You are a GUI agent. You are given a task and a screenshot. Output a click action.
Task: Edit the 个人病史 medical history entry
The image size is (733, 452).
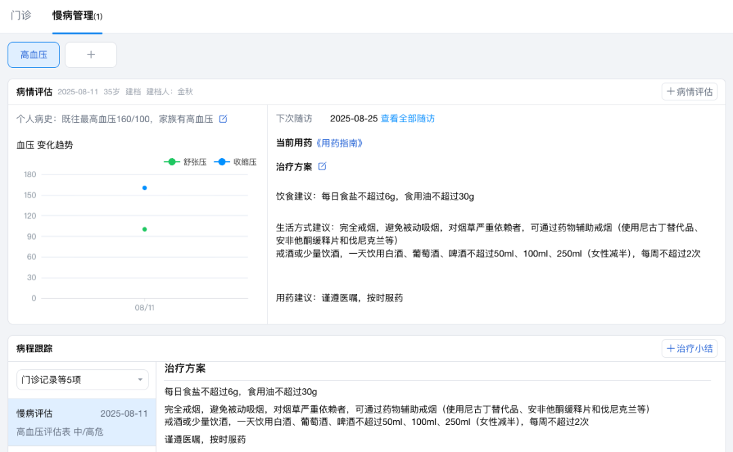click(223, 117)
